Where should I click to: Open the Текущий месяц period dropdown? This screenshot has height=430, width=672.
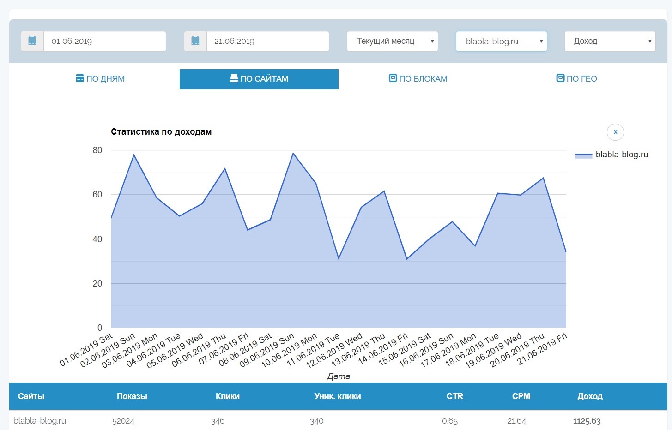pos(392,41)
